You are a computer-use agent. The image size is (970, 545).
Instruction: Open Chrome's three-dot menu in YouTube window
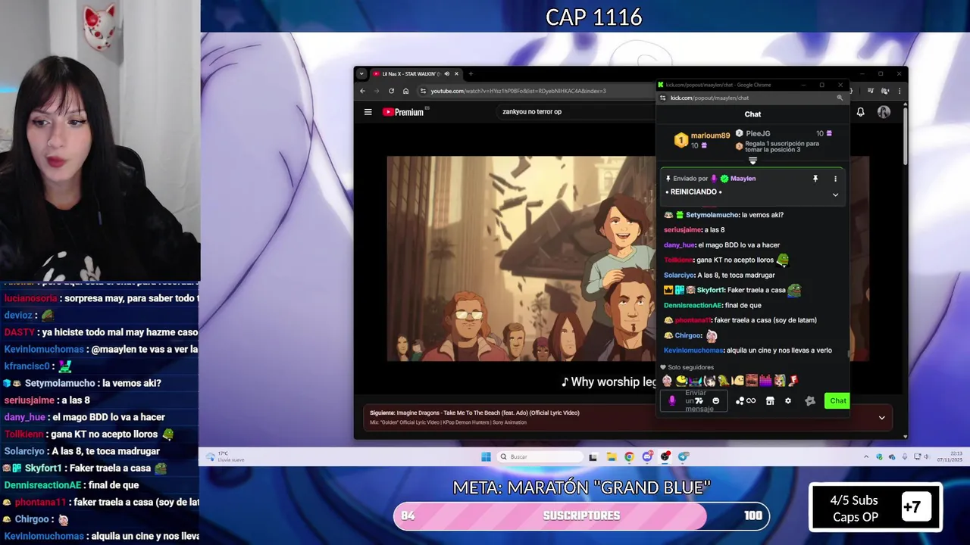coord(900,91)
